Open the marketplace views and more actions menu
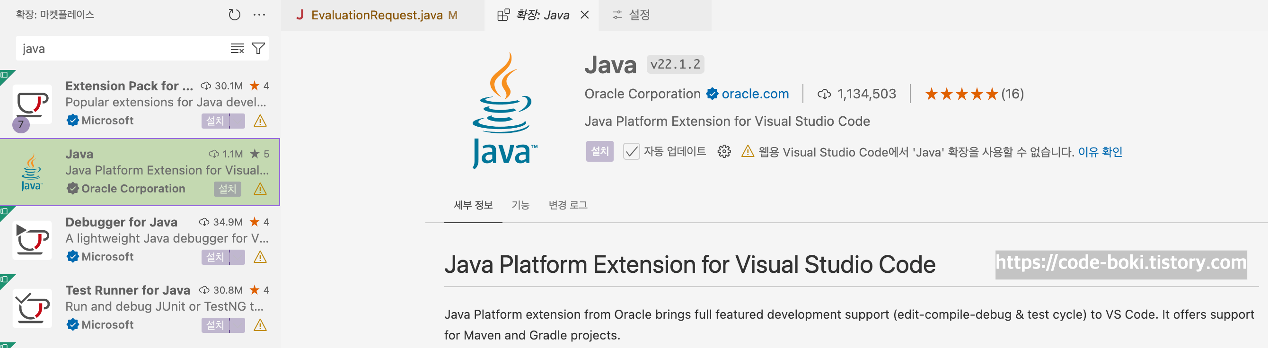This screenshot has height=348, width=1268. tap(259, 15)
